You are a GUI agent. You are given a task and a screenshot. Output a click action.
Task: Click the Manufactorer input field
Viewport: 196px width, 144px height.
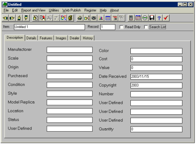click(x=70, y=50)
